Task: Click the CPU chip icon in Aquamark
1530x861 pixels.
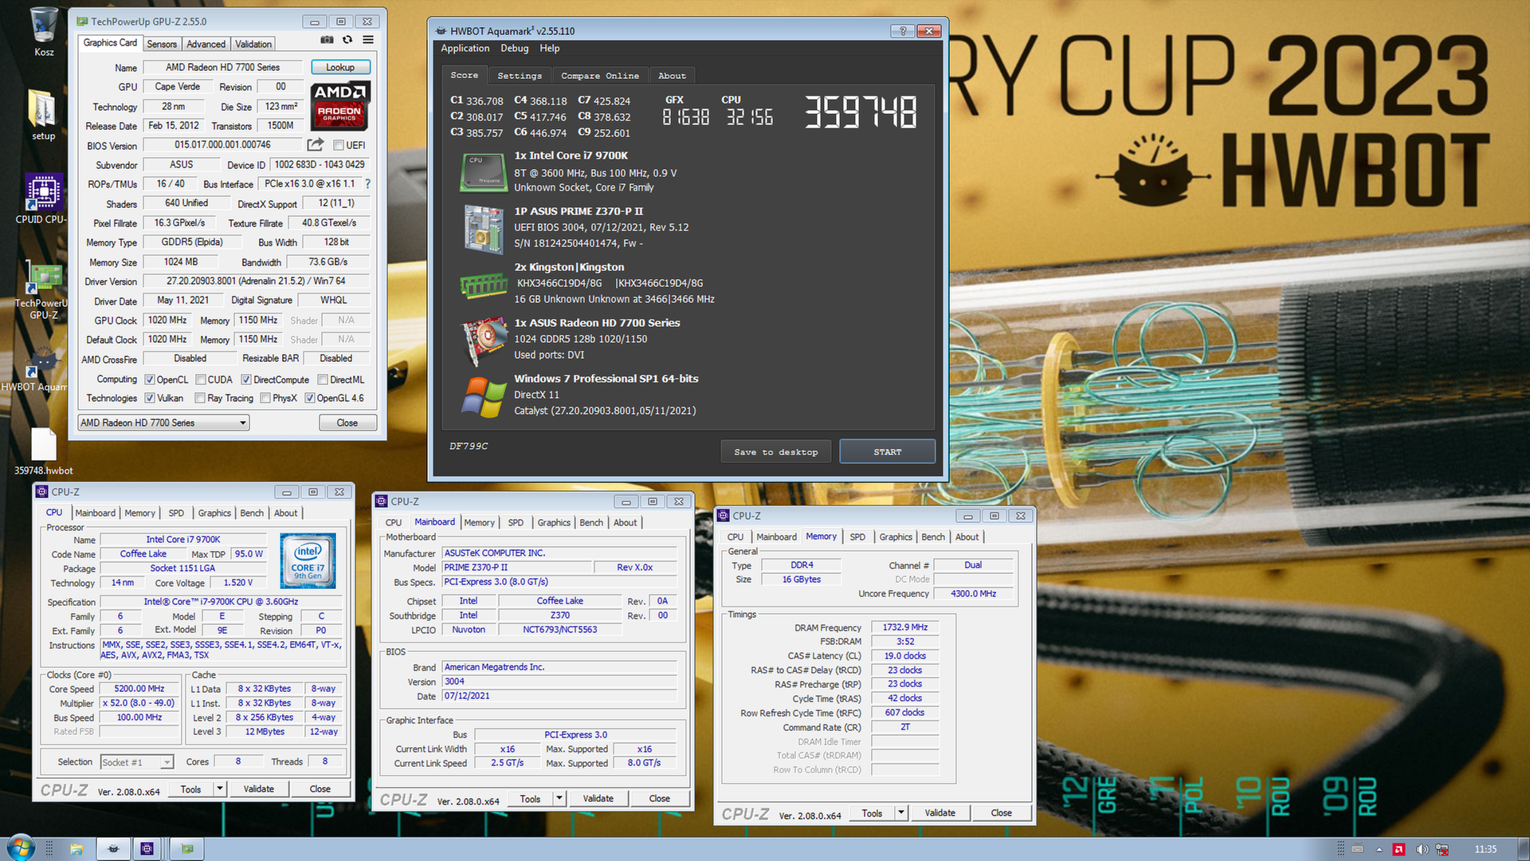Action: tap(483, 172)
